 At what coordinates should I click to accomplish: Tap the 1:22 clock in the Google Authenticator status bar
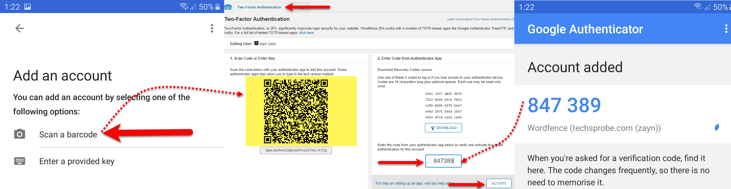(x=526, y=7)
